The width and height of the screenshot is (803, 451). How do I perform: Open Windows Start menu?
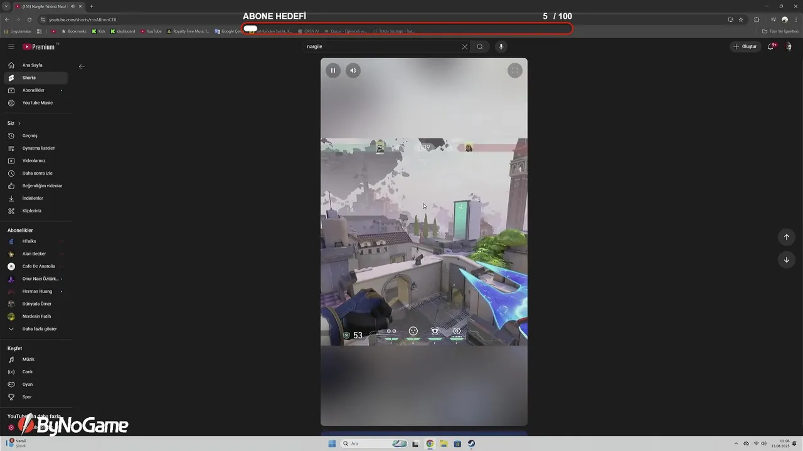click(332, 443)
